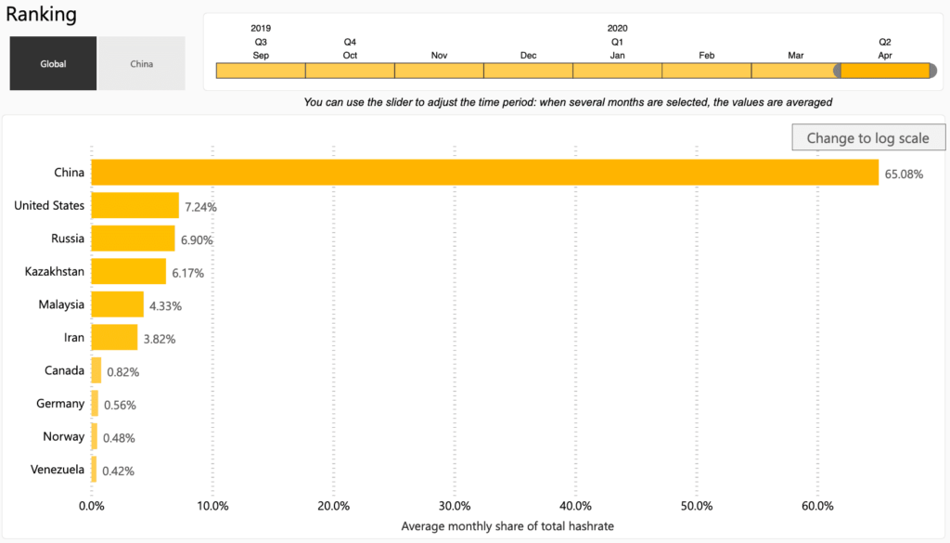Click the left handle of the time slider
The height and width of the screenshot is (543, 950).
(x=839, y=70)
